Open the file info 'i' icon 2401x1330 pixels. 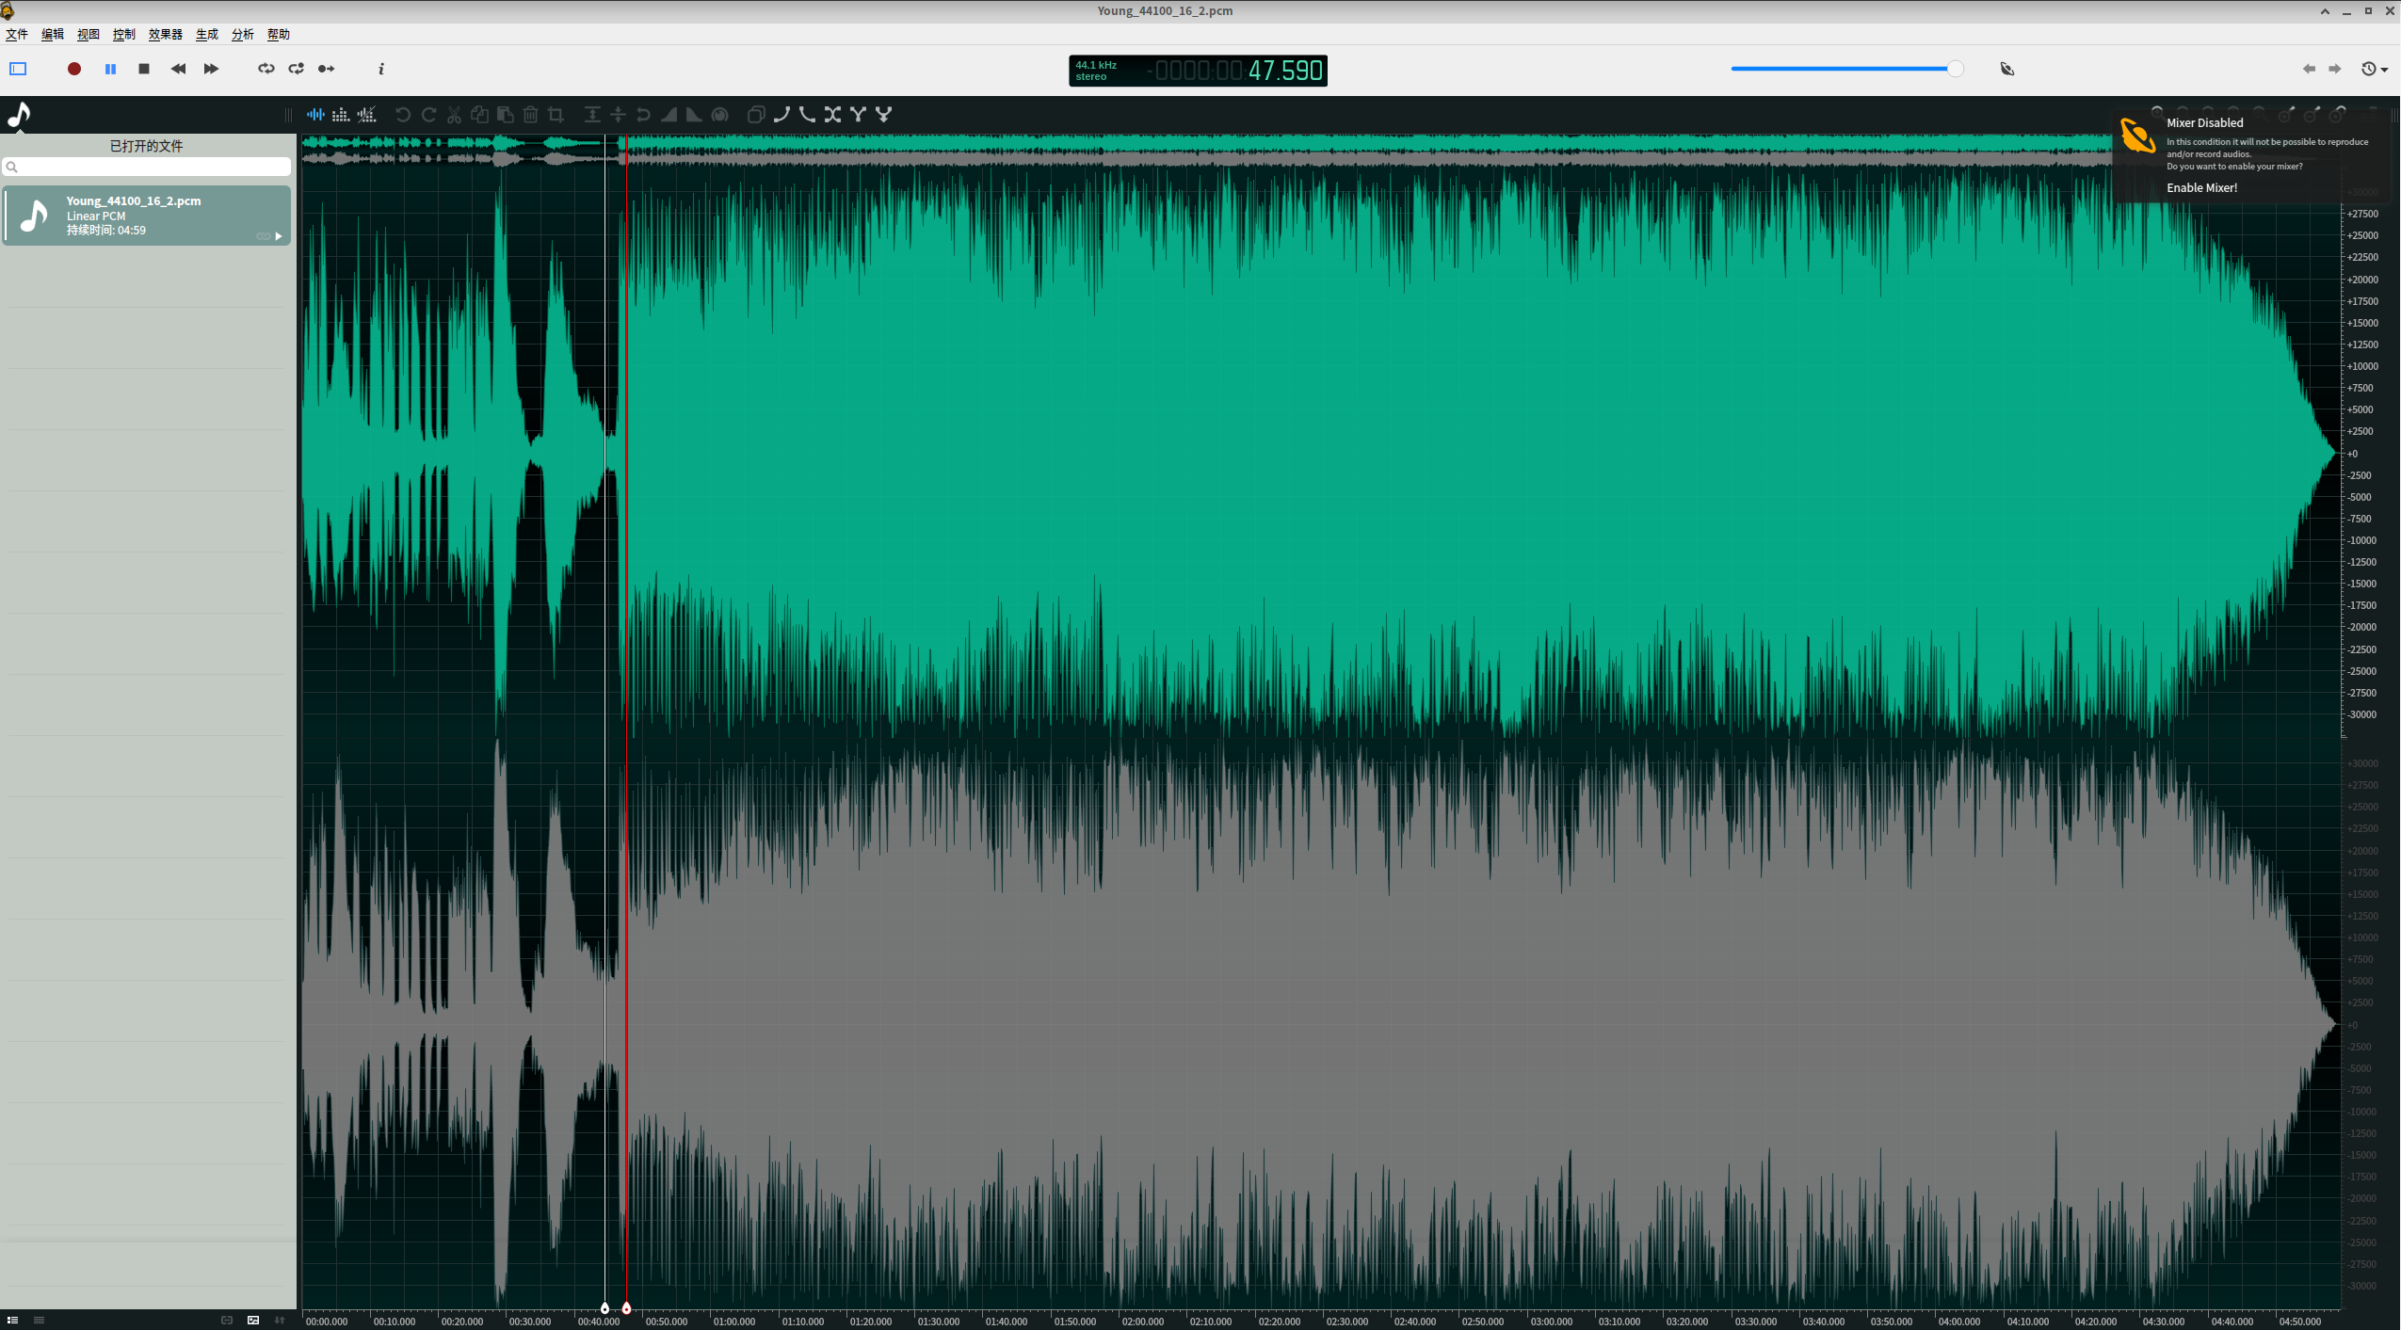[x=381, y=69]
